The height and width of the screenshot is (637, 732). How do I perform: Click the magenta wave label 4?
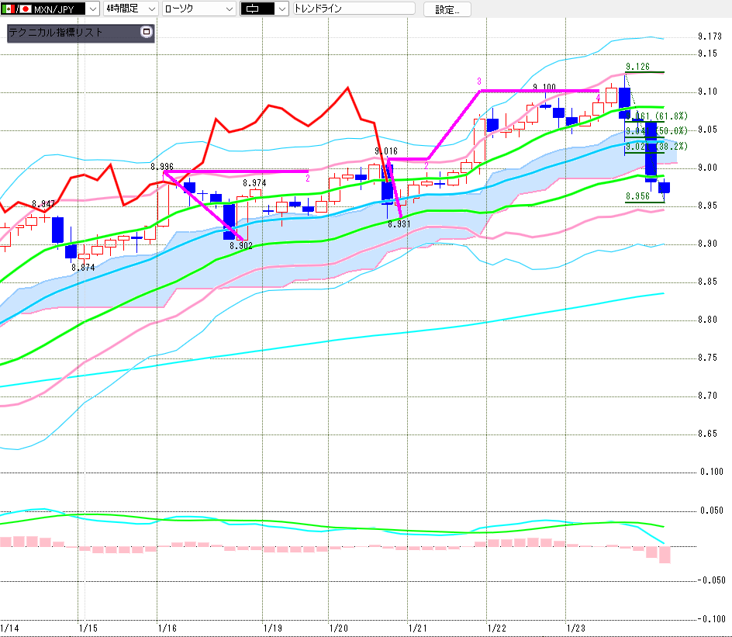click(598, 98)
